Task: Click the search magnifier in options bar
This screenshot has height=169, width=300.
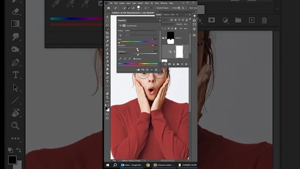Action: (x=183, y=8)
